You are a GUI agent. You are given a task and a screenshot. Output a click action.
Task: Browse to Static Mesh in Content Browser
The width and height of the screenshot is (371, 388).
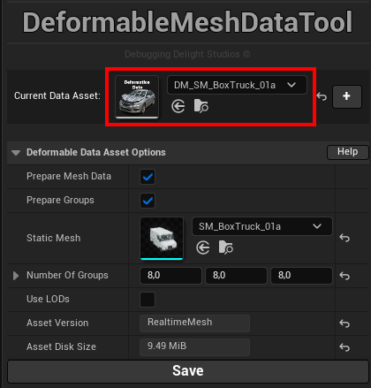(226, 247)
